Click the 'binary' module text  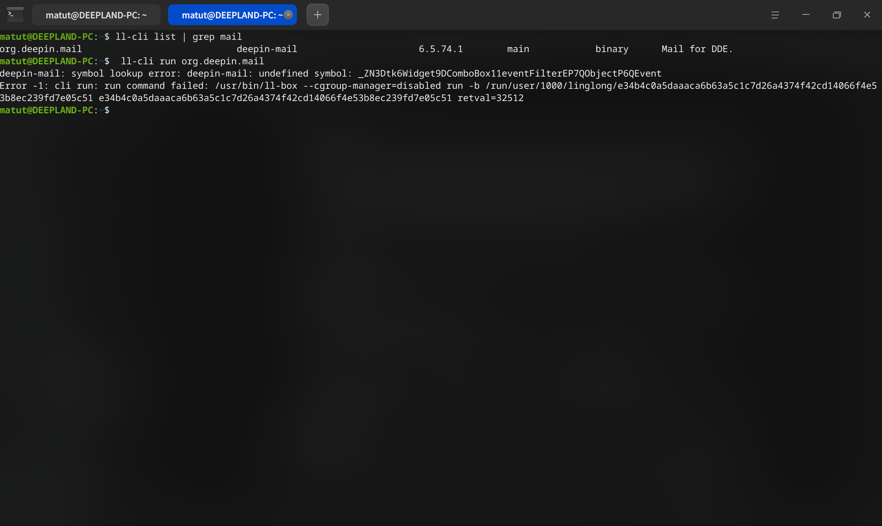[x=612, y=49]
